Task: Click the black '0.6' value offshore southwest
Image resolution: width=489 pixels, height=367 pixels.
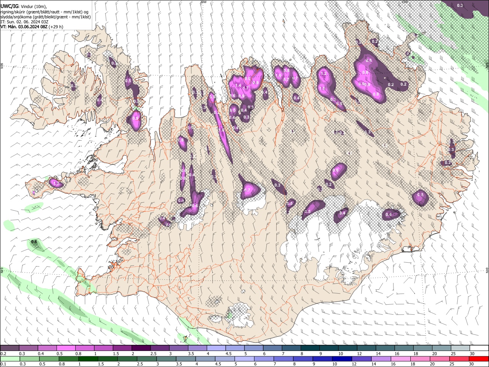Action: [x=34, y=242]
